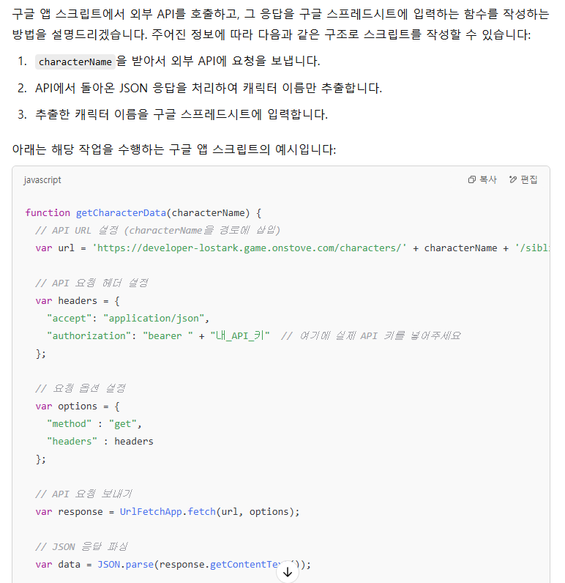Click the scroll-to-bottom down arrow button
Screen dimensions: 565x583
(x=288, y=572)
